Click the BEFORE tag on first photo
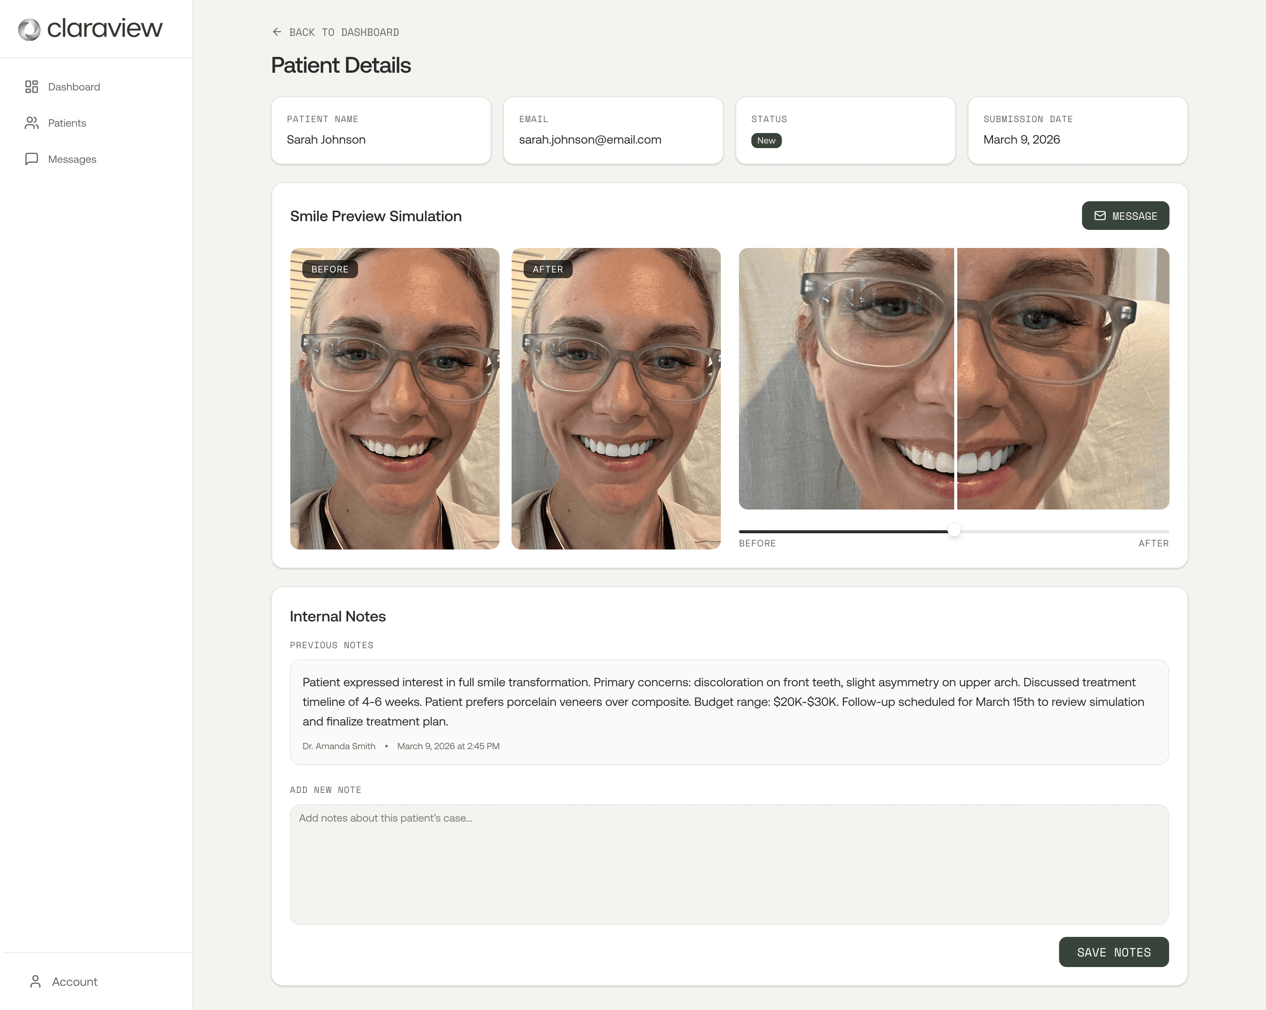Image resolution: width=1266 pixels, height=1010 pixels. (x=330, y=269)
